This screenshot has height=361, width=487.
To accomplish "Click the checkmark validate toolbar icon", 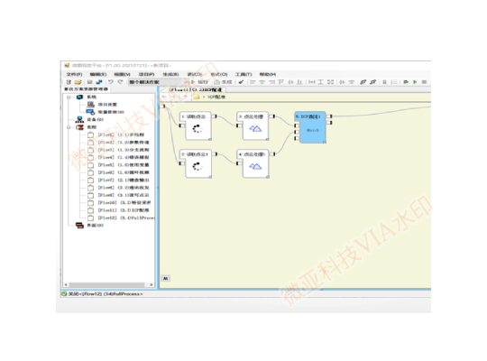I will coord(241,82).
